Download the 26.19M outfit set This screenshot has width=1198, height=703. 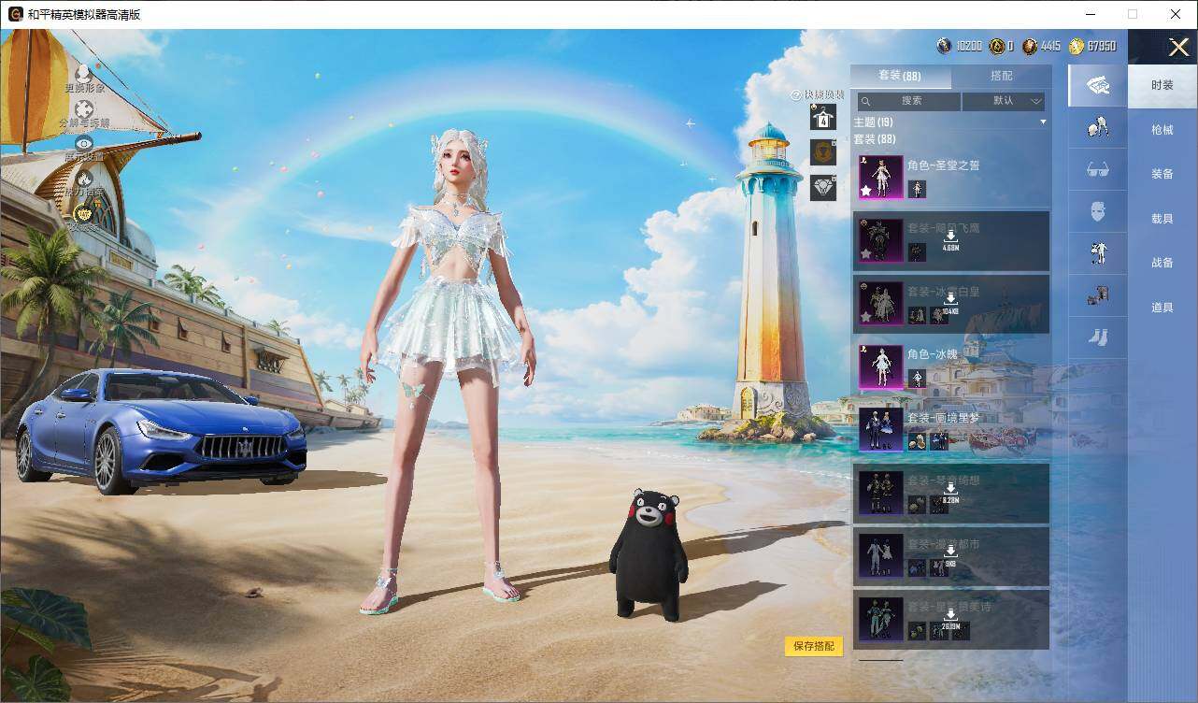(x=950, y=620)
